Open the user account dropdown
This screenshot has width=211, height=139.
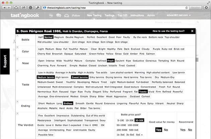[x=179, y=15]
